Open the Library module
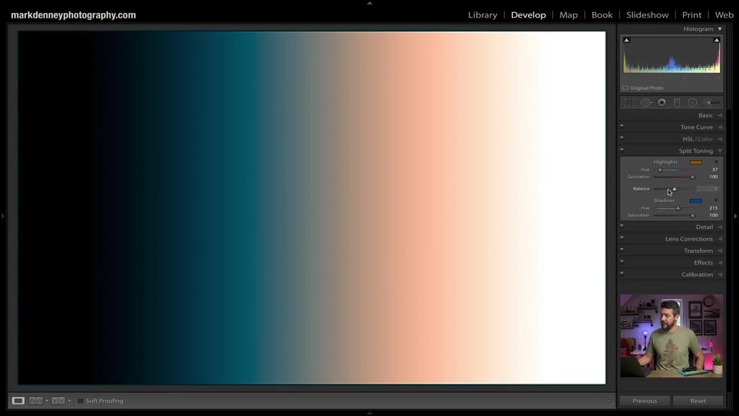The image size is (739, 416). (x=482, y=15)
